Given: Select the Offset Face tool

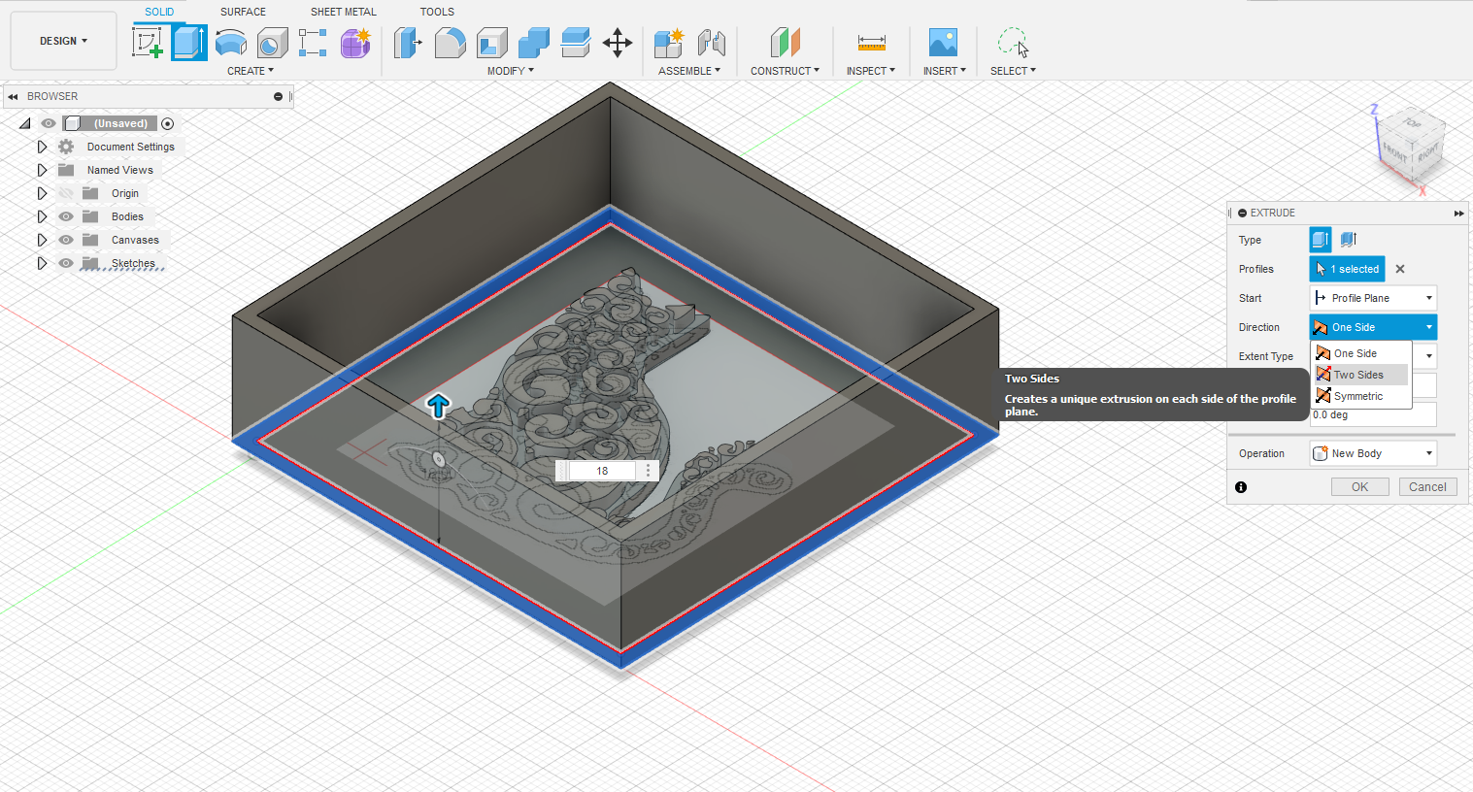Looking at the screenshot, I should 576,43.
